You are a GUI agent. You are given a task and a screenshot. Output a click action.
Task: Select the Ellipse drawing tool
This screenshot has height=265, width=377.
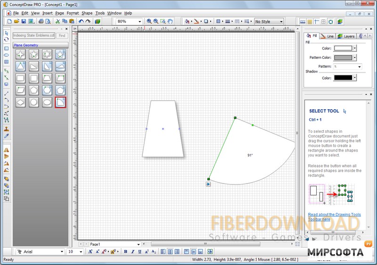coord(7,55)
